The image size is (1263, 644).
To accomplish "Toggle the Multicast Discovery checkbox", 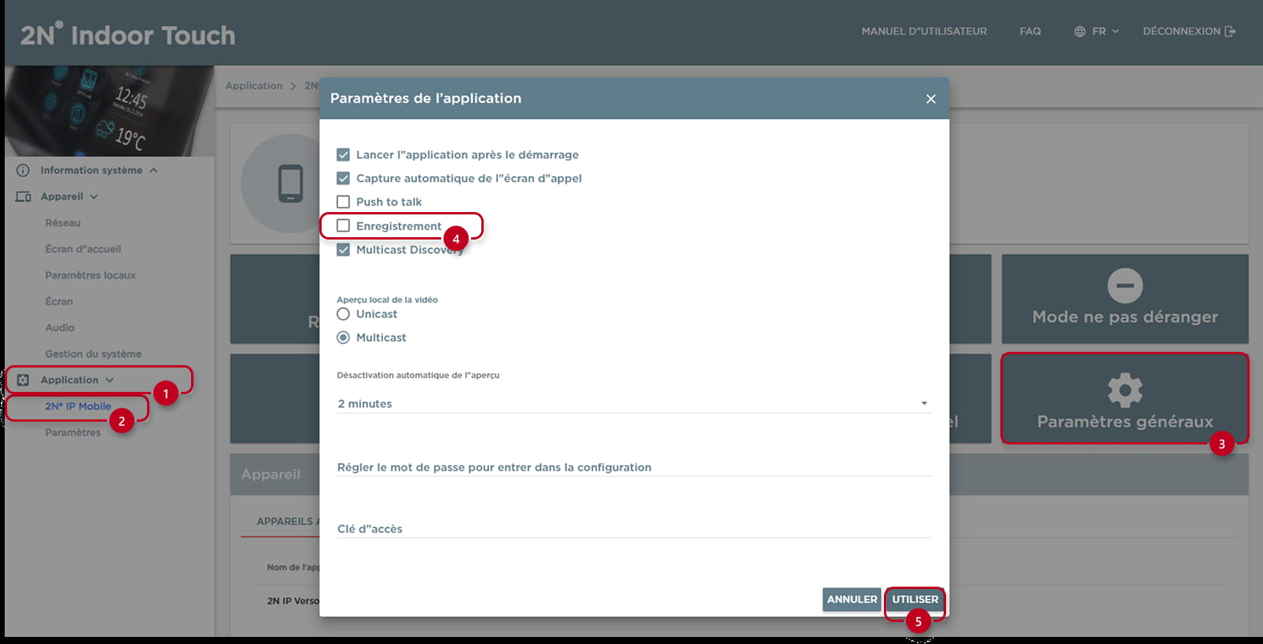I will point(343,250).
